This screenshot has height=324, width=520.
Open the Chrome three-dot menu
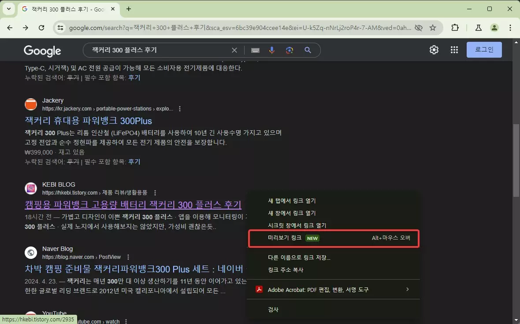510,28
